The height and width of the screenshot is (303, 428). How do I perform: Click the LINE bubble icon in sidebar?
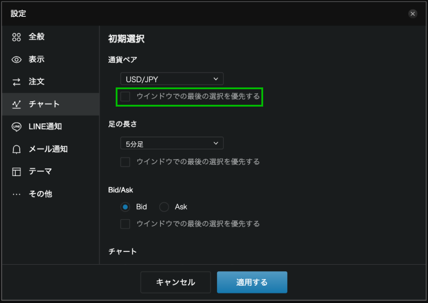[x=17, y=126]
